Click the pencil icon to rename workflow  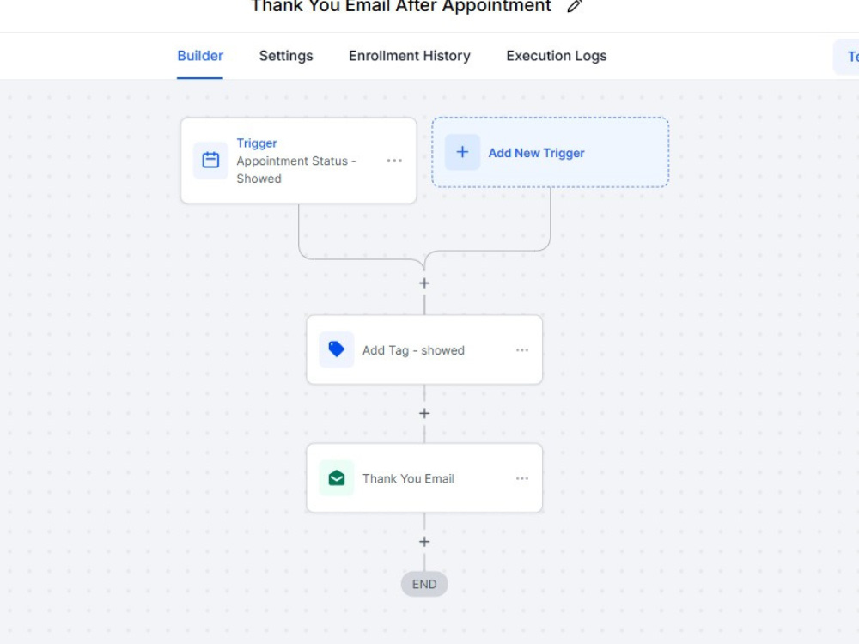[x=574, y=6]
